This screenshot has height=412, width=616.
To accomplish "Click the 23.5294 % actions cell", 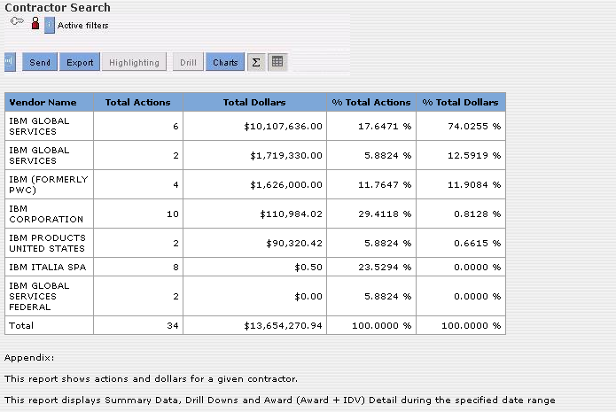I will pos(371,267).
